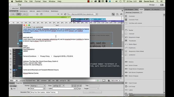
Task: Open the Format Heading 1 dropdown
Action: (38, 86)
